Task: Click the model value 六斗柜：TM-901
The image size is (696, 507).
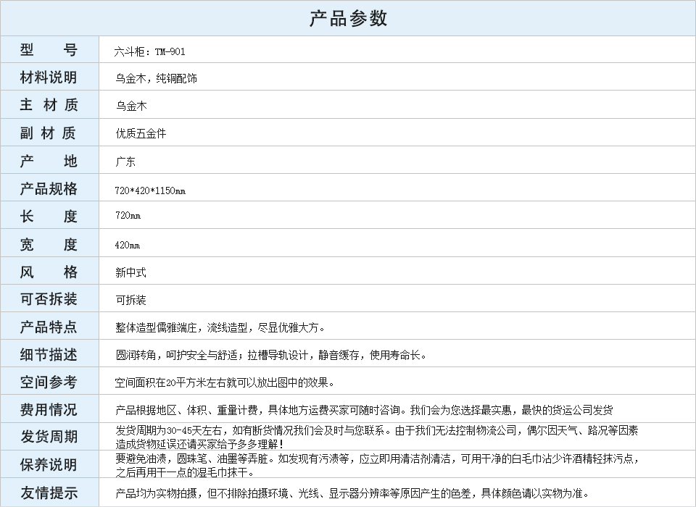Action: tap(149, 52)
